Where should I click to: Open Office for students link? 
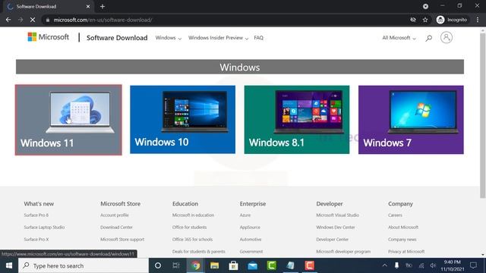(189, 227)
